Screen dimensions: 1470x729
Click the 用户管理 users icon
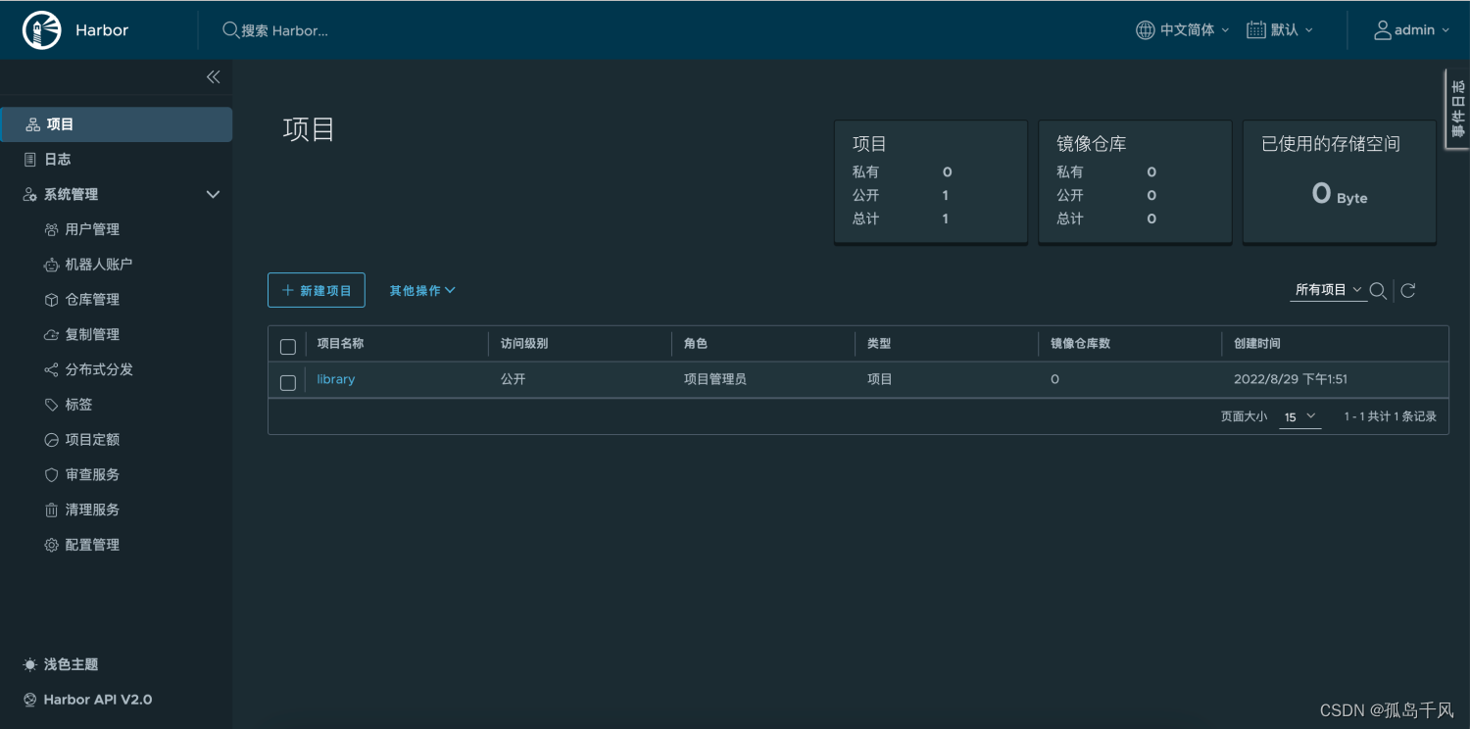click(x=52, y=229)
